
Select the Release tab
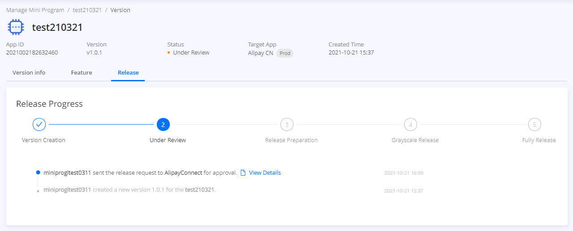pyautogui.click(x=128, y=72)
